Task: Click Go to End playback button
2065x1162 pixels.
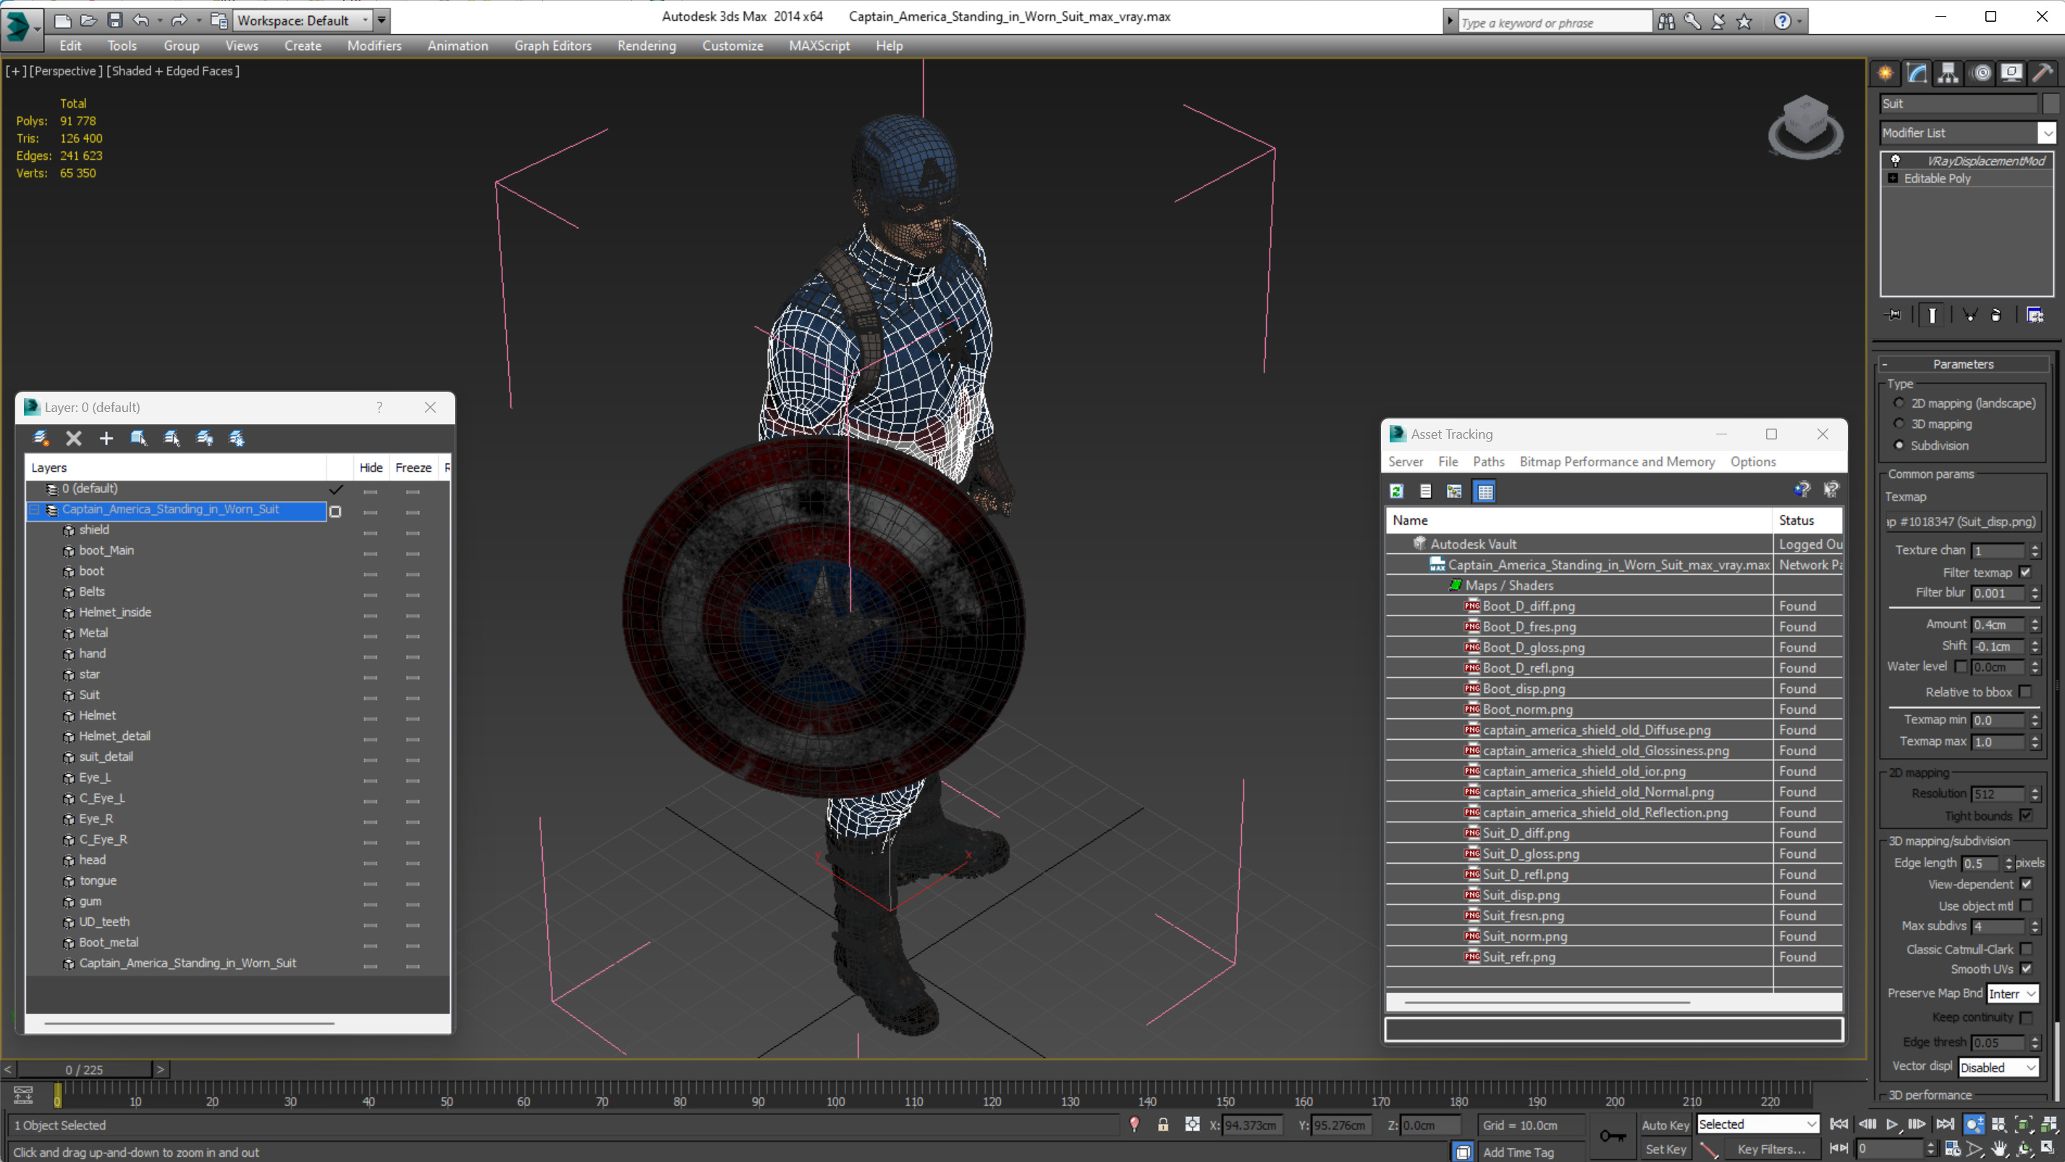Action: 1945,1124
